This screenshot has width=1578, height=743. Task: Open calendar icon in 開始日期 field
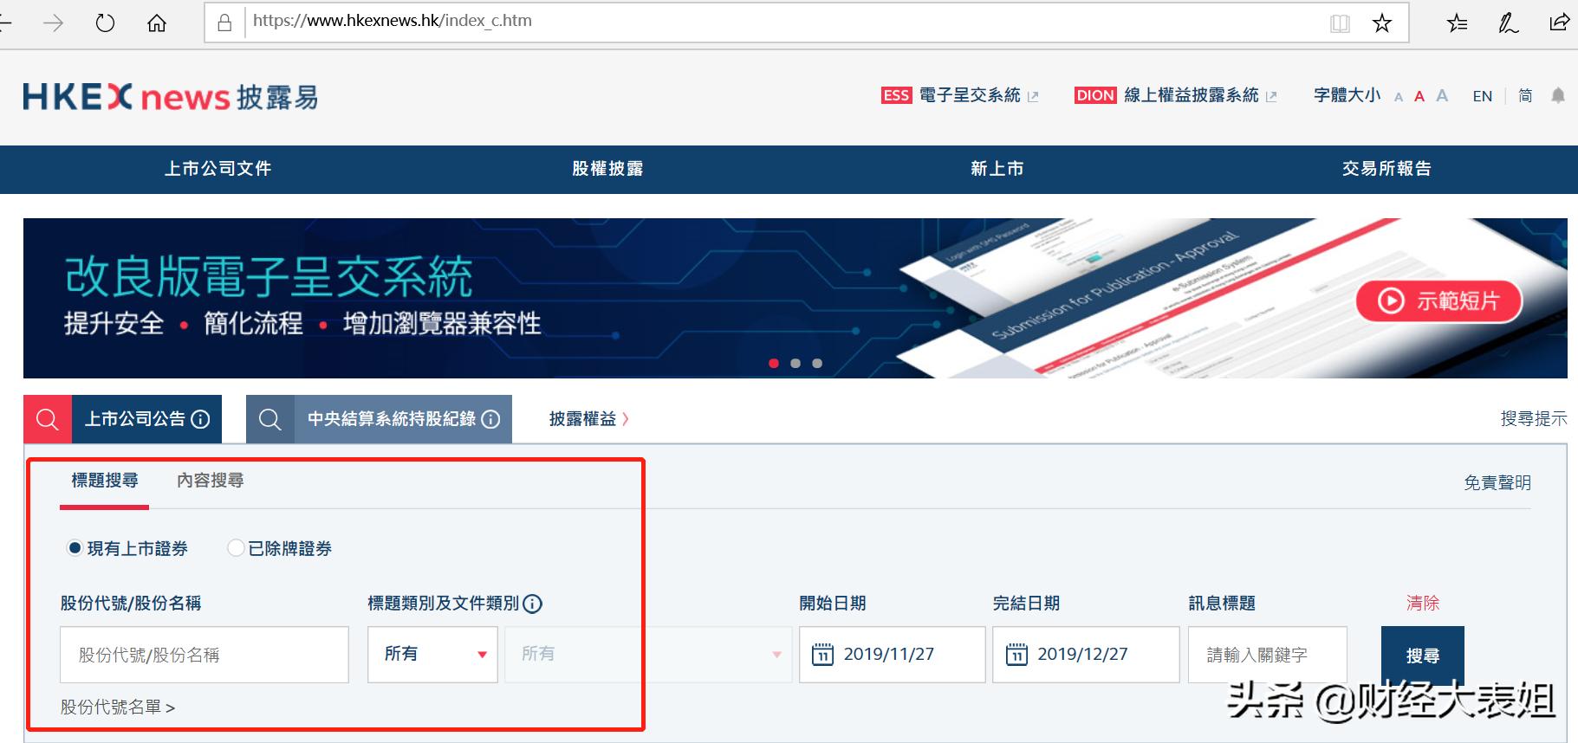pyautogui.click(x=822, y=654)
